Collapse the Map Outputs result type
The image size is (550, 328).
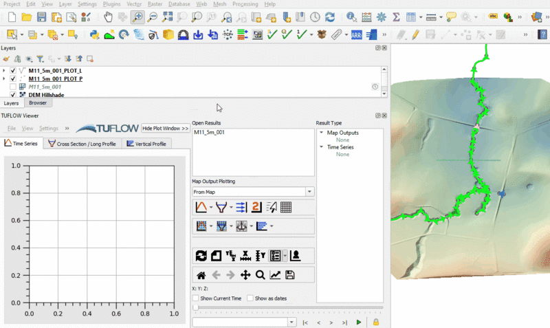(x=322, y=133)
